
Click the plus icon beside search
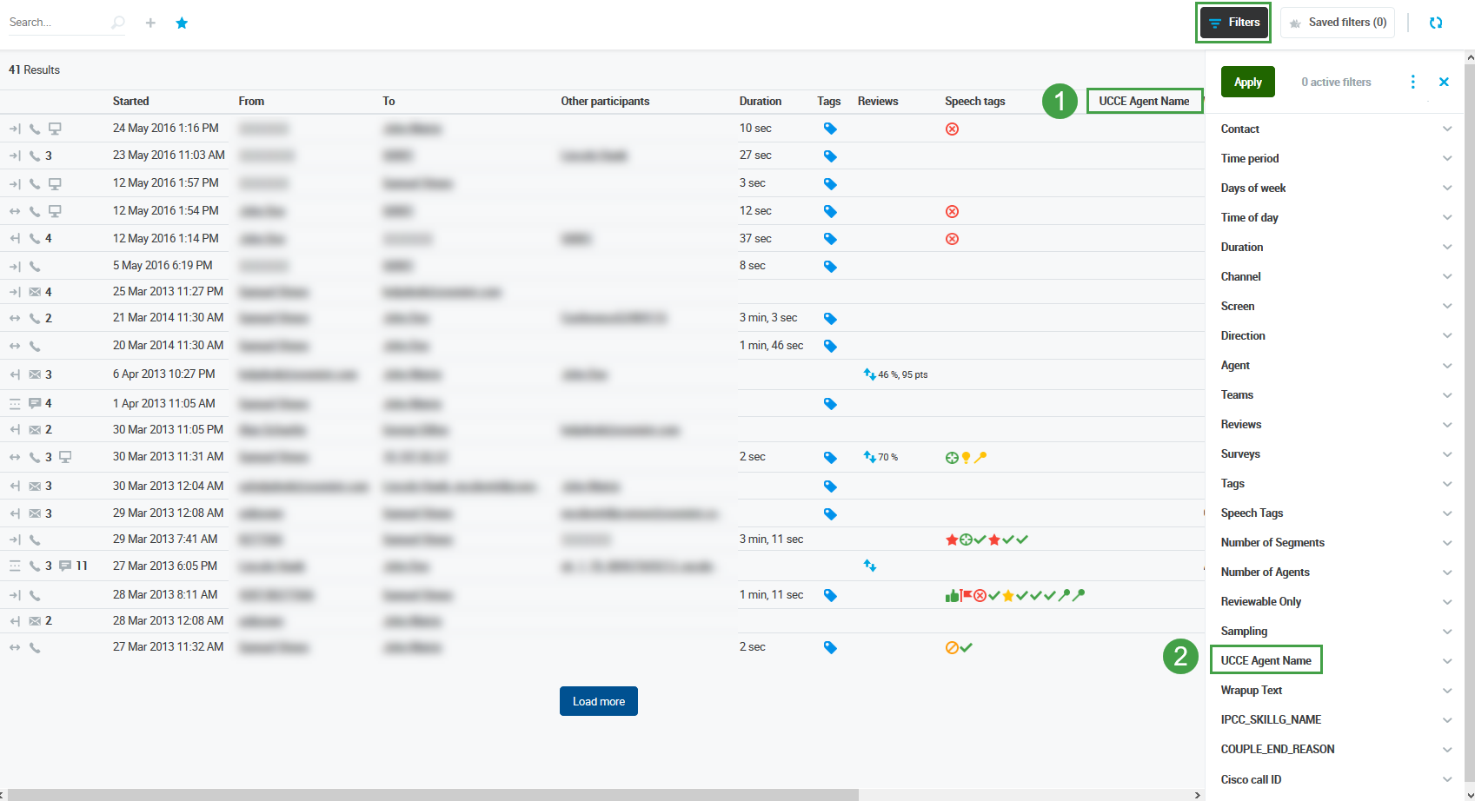click(150, 23)
